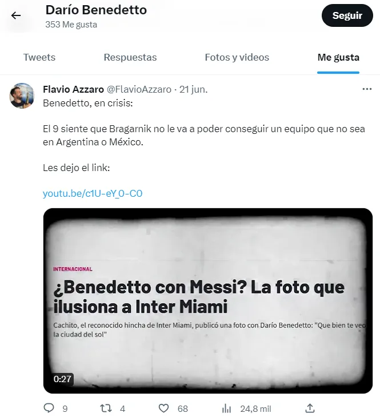Open Flavio Azzaro's profile picture
The width and height of the screenshot is (380, 417).
pos(22,96)
